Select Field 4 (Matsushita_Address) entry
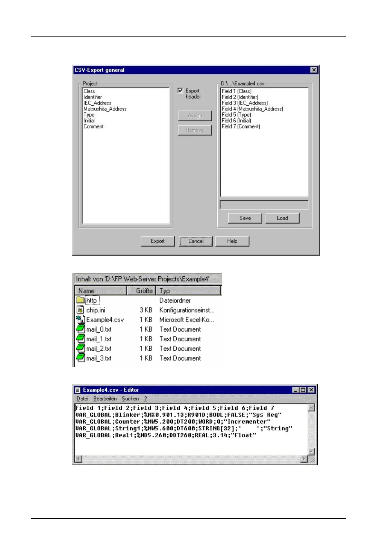The image size is (388, 548). click(x=252, y=109)
